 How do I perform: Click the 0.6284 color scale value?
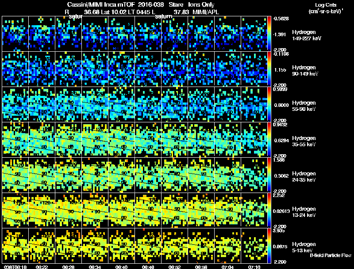(x=281, y=140)
